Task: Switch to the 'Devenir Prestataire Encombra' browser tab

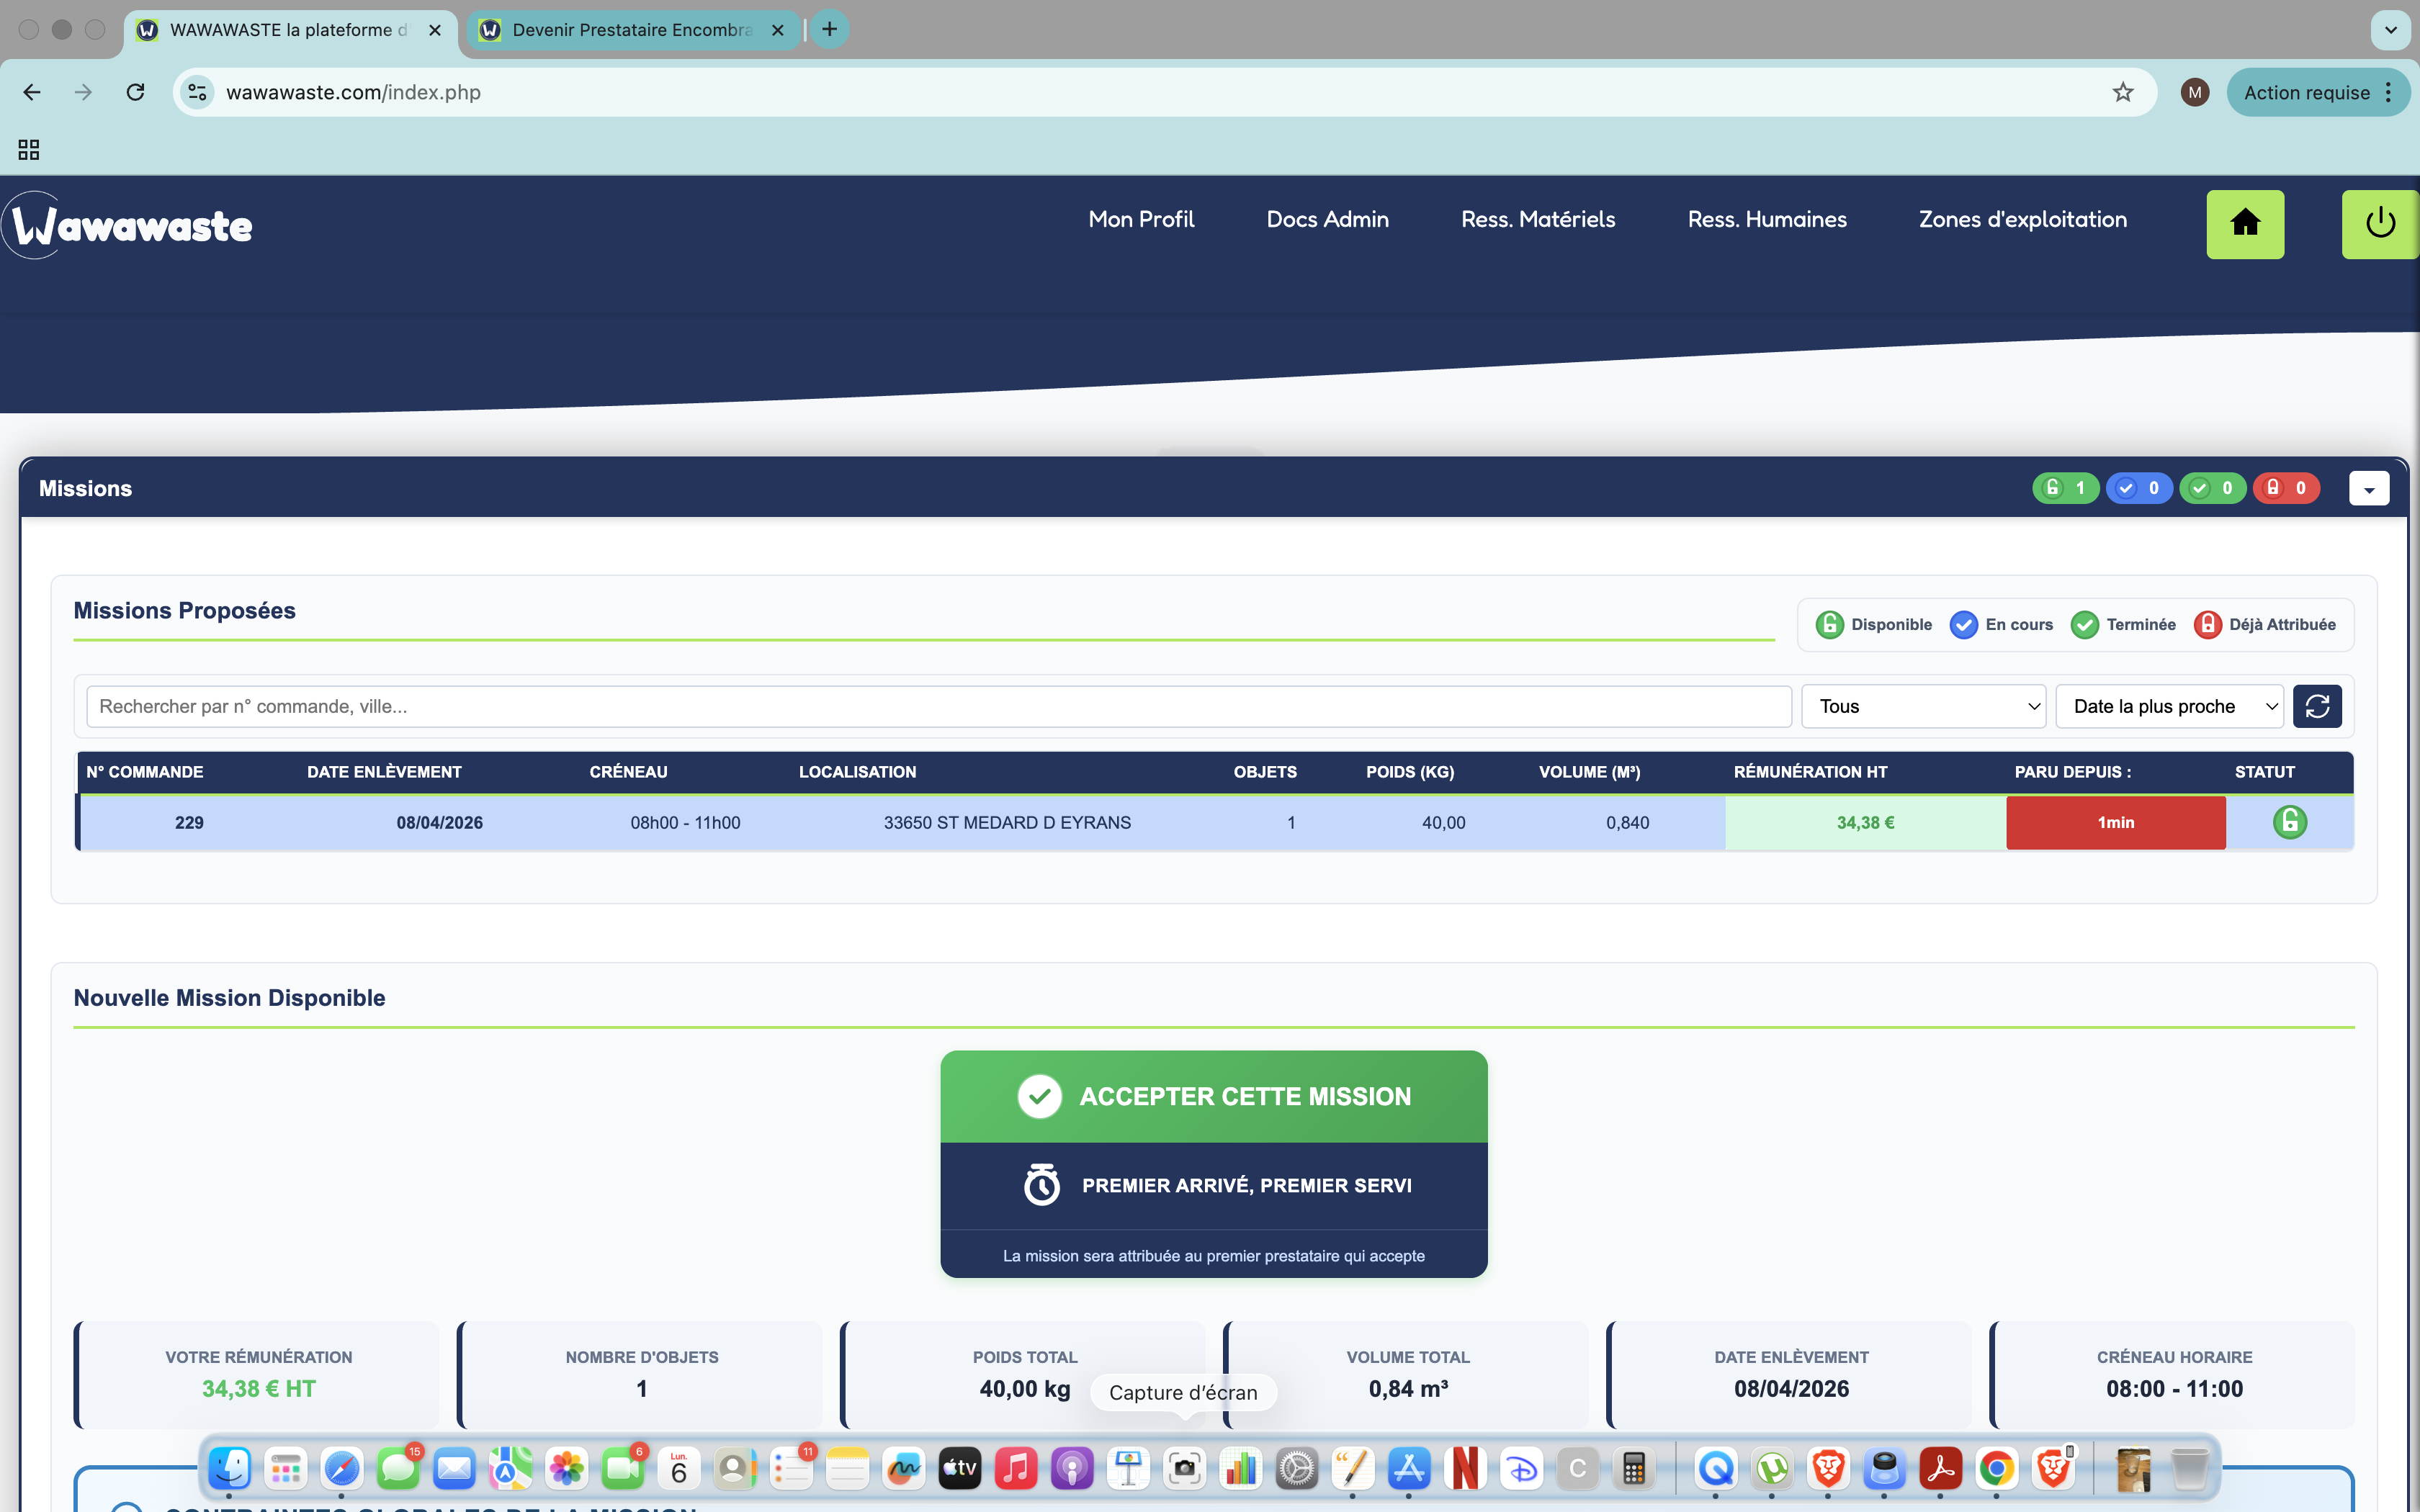Action: point(630,30)
